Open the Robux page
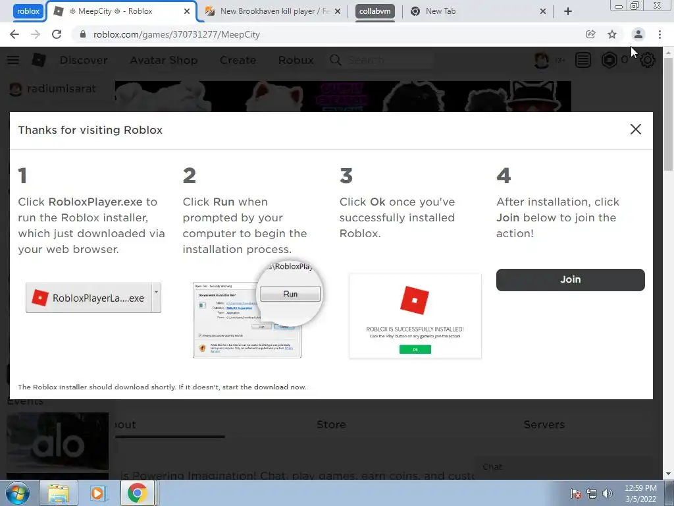Viewport: 674px width, 506px height. tap(296, 60)
